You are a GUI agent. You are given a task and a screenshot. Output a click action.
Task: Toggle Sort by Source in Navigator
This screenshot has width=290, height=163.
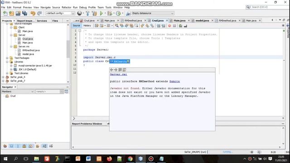point(51,146)
